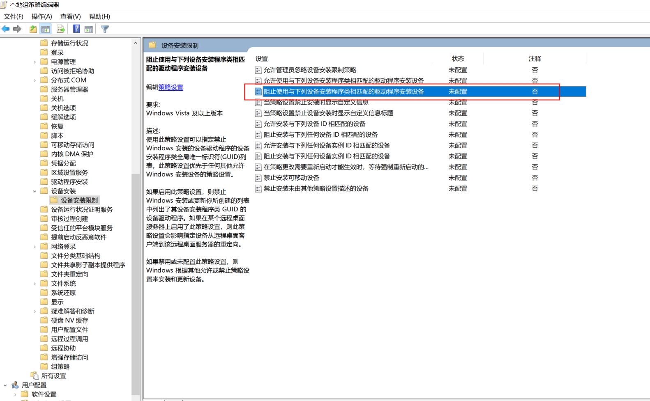This screenshot has height=401, width=650.
Task: Go up one level with folder arrow icon
Action: point(33,29)
